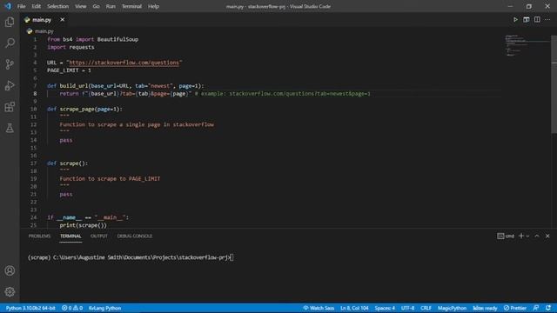The image size is (557, 313).
Task: Open the Run menu
Action: (x=111, y=6)
